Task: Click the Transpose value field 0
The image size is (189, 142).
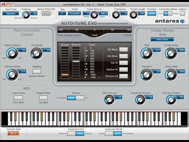Action: pos(124,13)
